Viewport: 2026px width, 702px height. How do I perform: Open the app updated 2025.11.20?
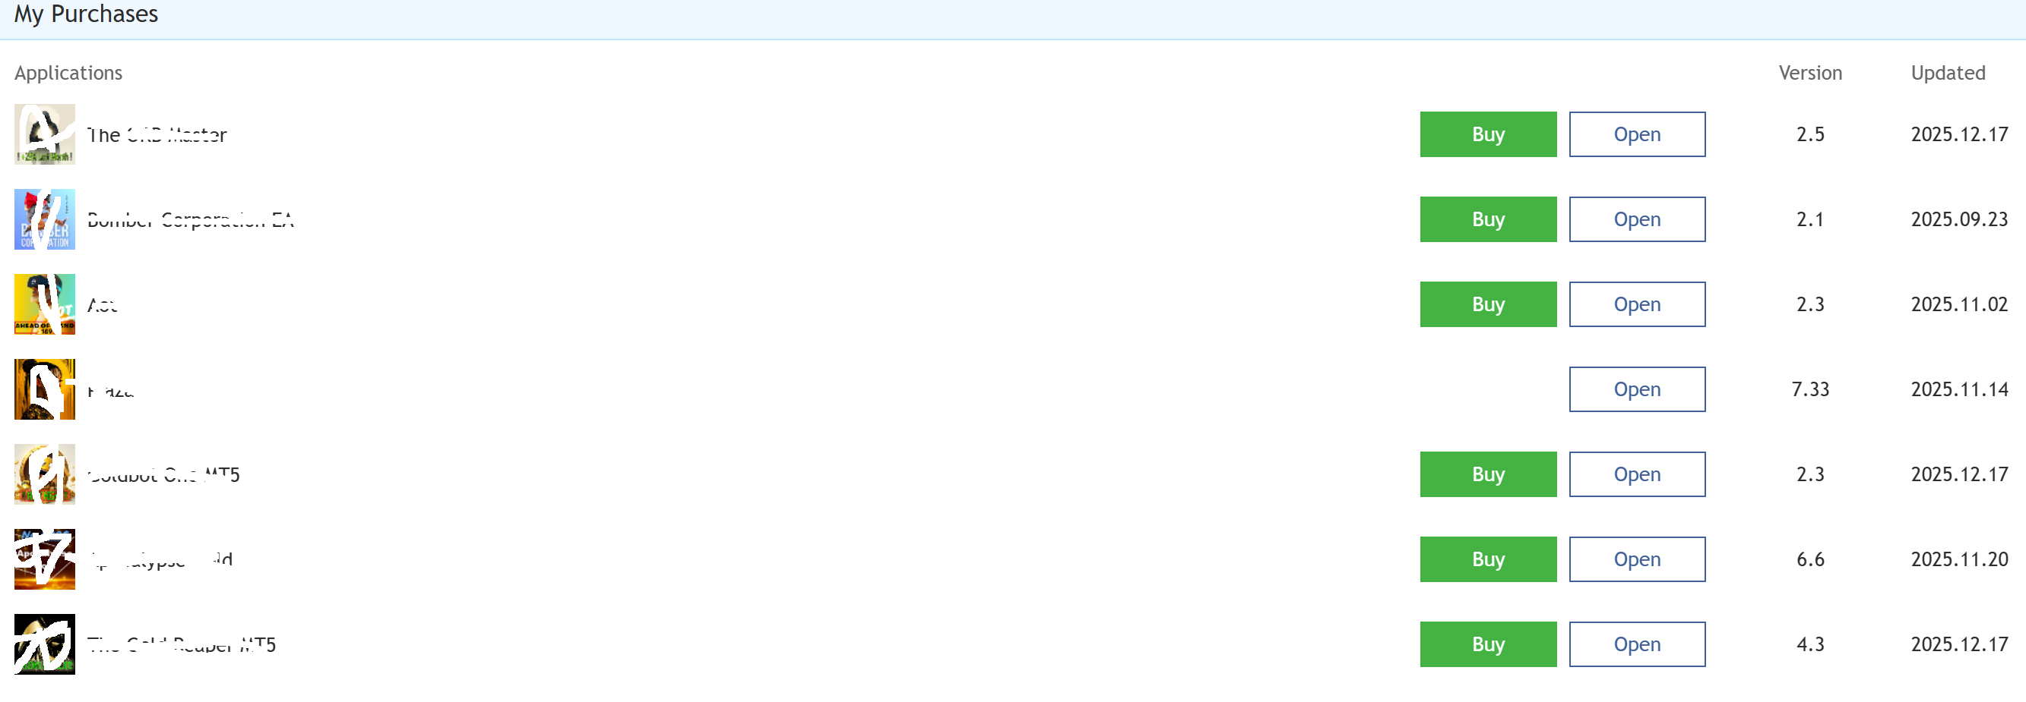pos(1638,559)
